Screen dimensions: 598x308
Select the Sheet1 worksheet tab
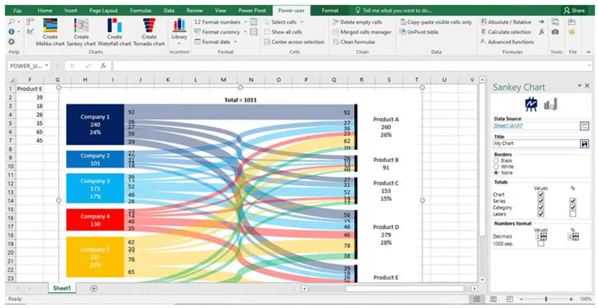tap(62, 288)
